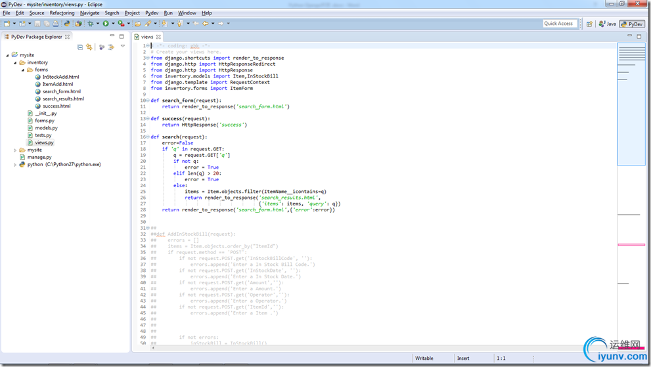Minimize the editor area
651x367 pixels.
(x=629, y=36)
